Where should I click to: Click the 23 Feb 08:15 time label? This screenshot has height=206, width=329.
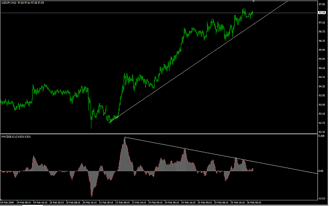tap(123, 202)
